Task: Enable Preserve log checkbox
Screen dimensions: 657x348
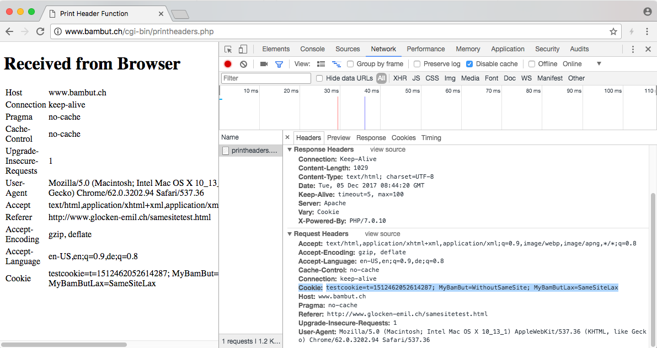Action: click(x=417, y=64)
